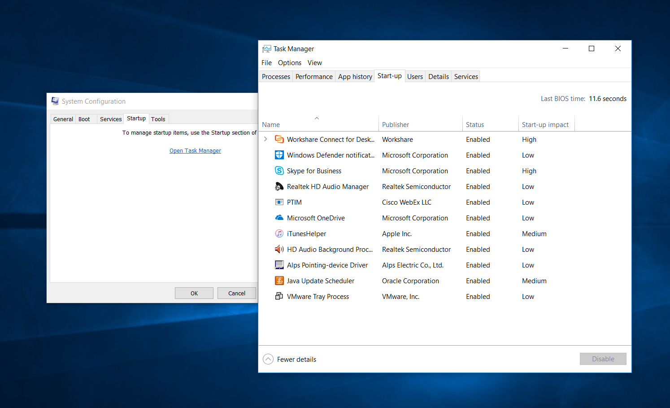Click Cancel in System Configuration

coord(237,293)
